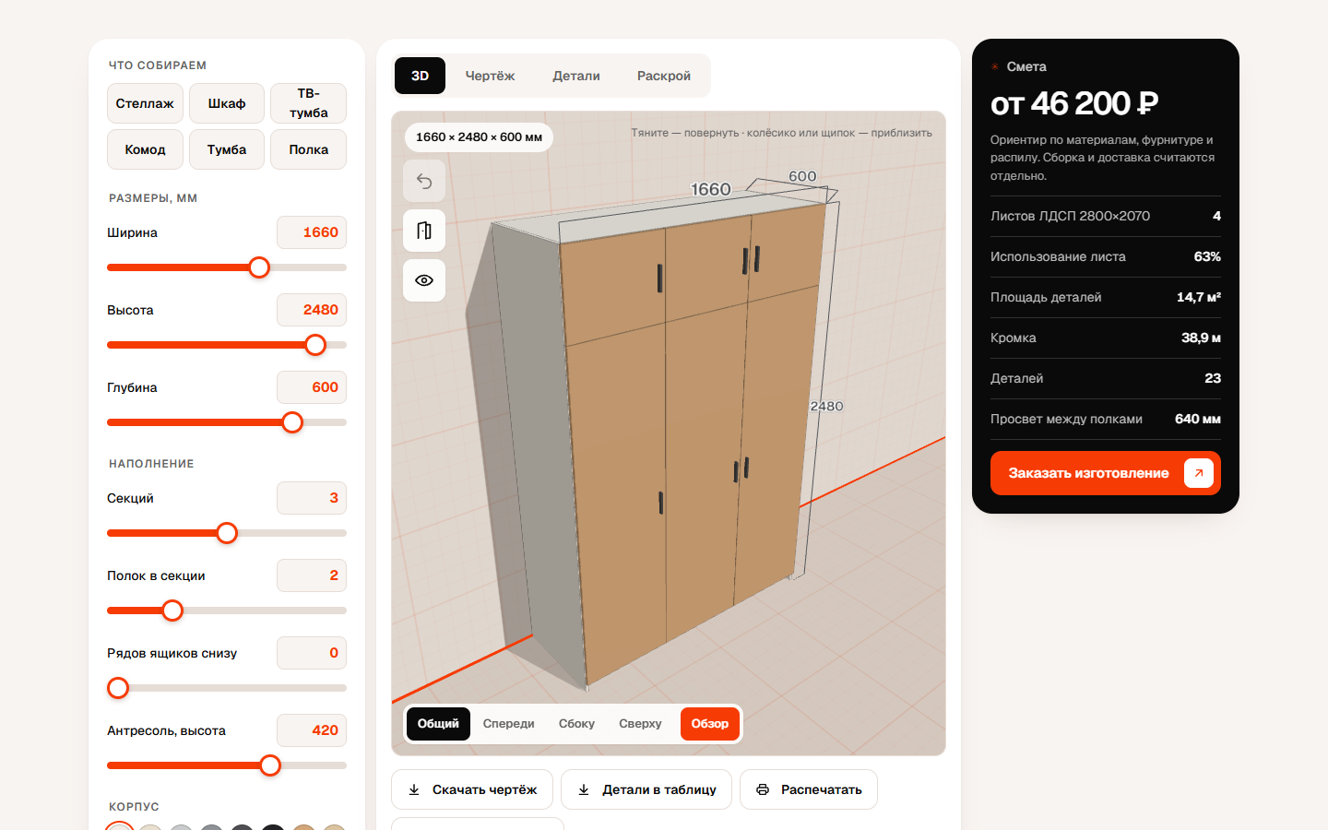Image resolution: width=1328 pixels, height=830 pixels.
Task: Click the Полок в секции value field
Action: (312, 575)
